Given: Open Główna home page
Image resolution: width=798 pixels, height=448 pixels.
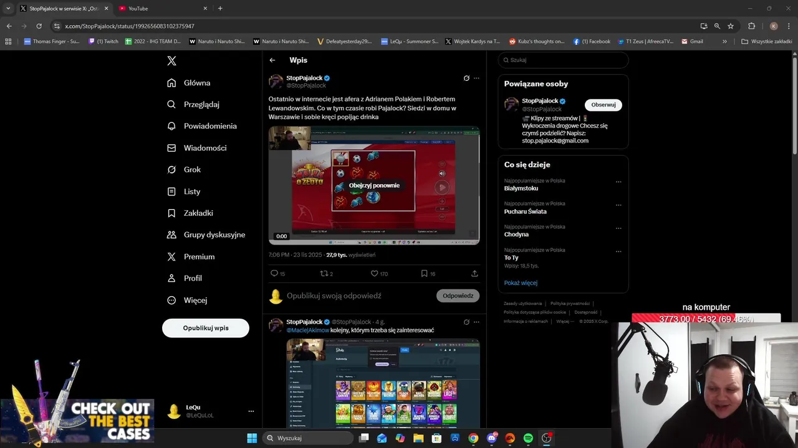Looking at the screenshot, I should (189, 83).
